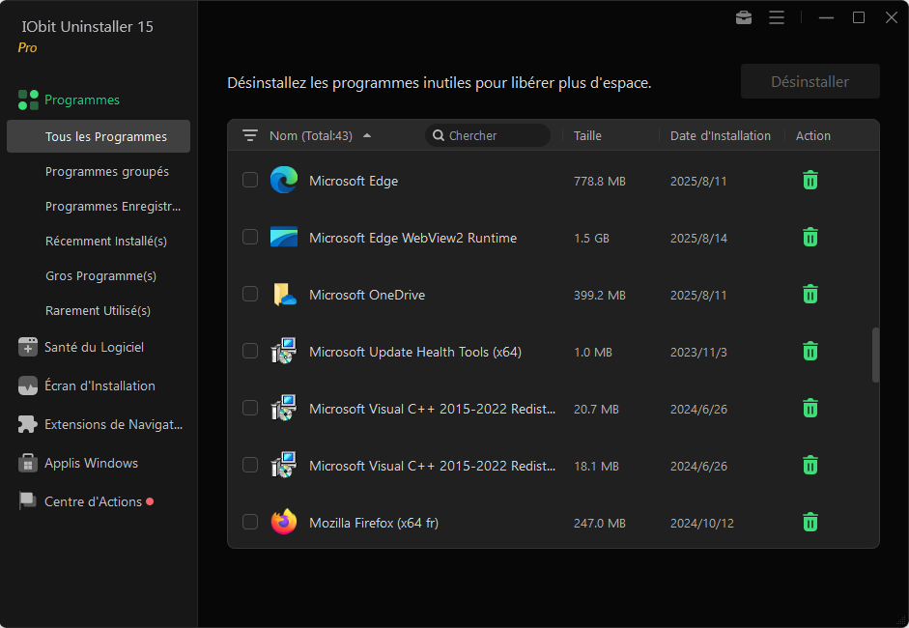Open the Programmes groupés section
This screenshot has width=909, height=628.
[x=106, y=171]
